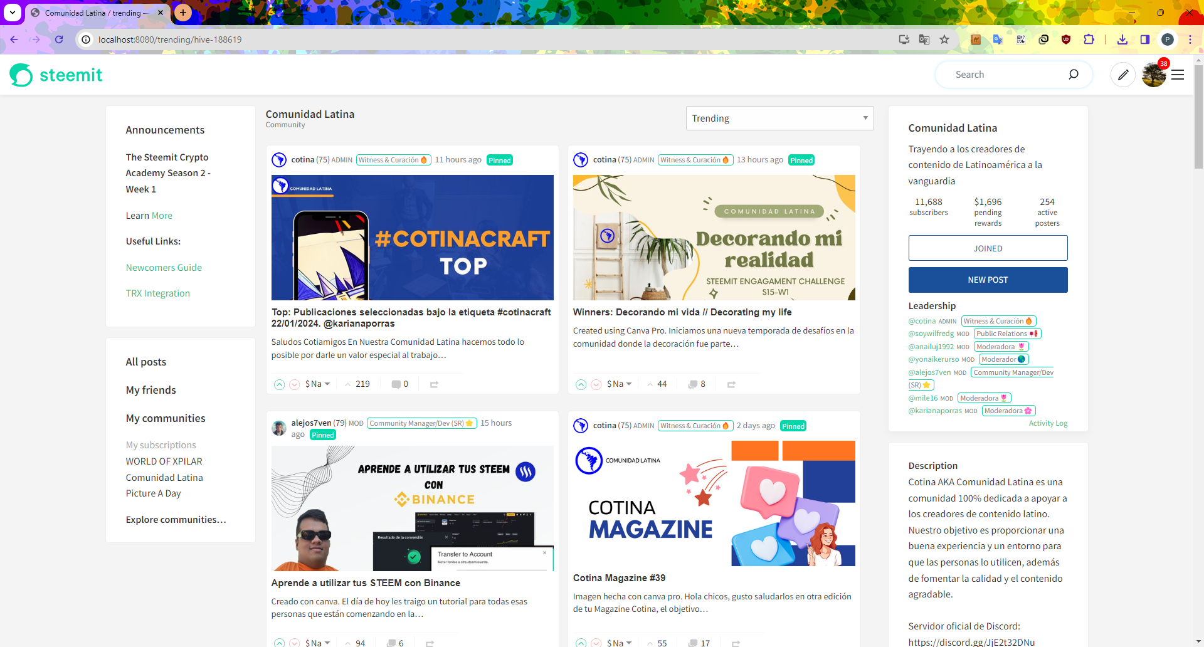1204x647 pixels.
Task: Open the Trending sort dropdown
Action: 779,118
